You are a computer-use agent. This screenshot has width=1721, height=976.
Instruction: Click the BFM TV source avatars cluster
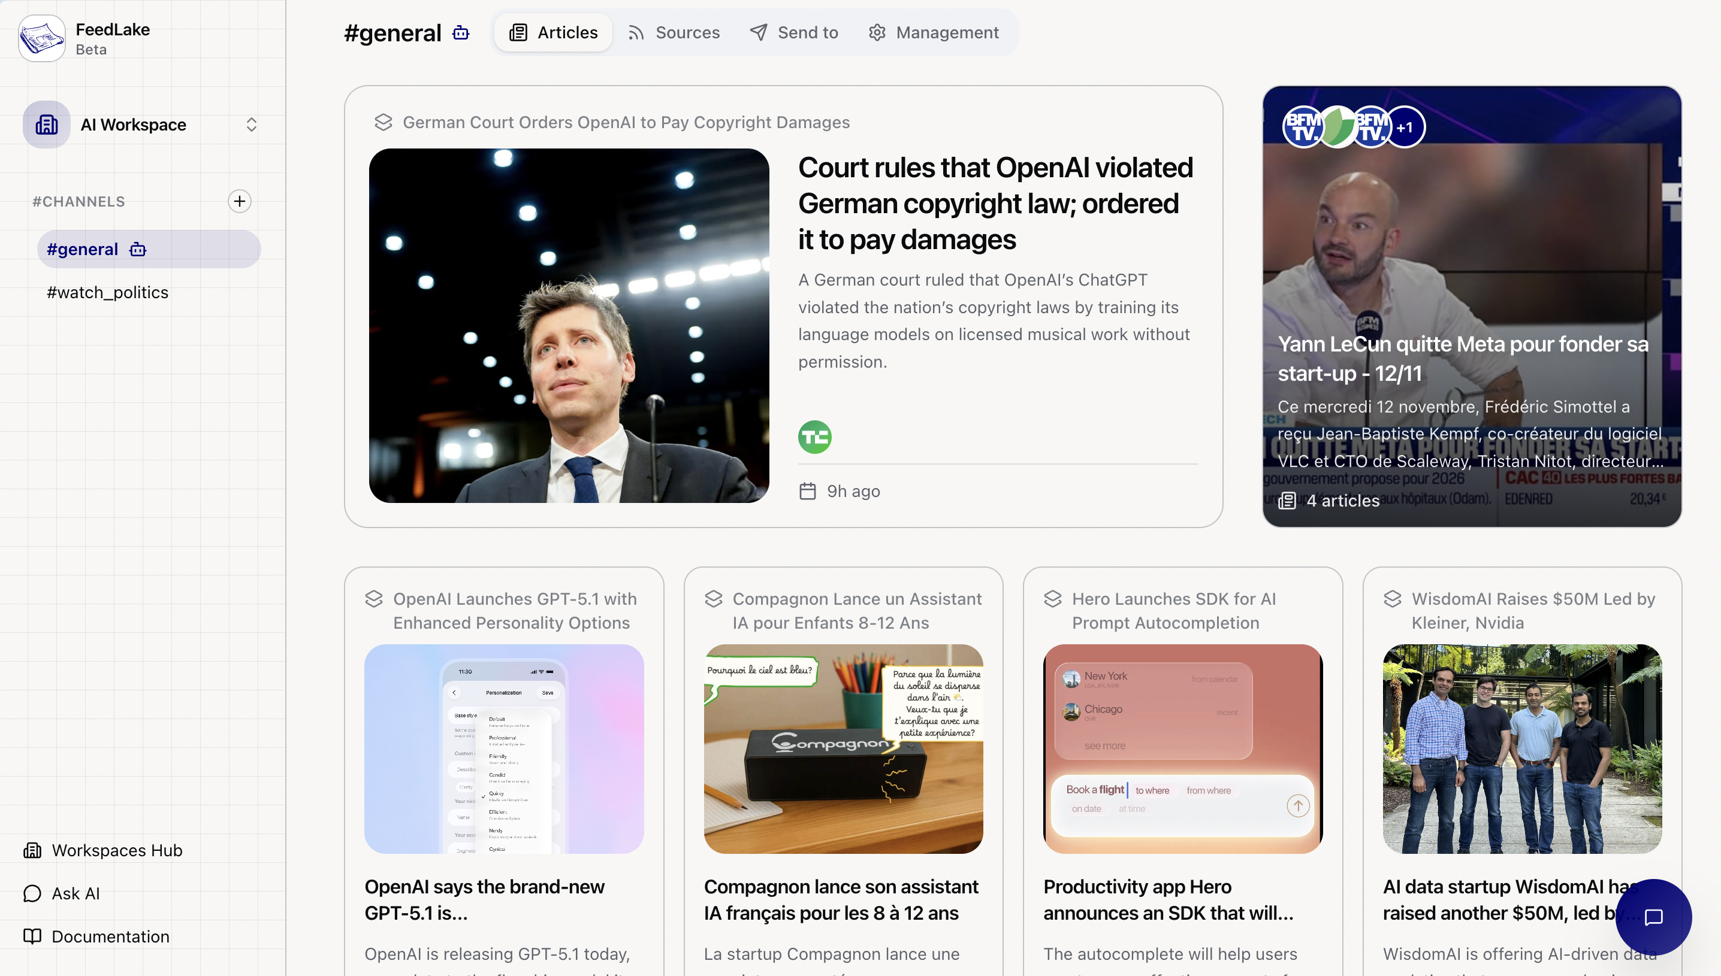coord(1354,127)
